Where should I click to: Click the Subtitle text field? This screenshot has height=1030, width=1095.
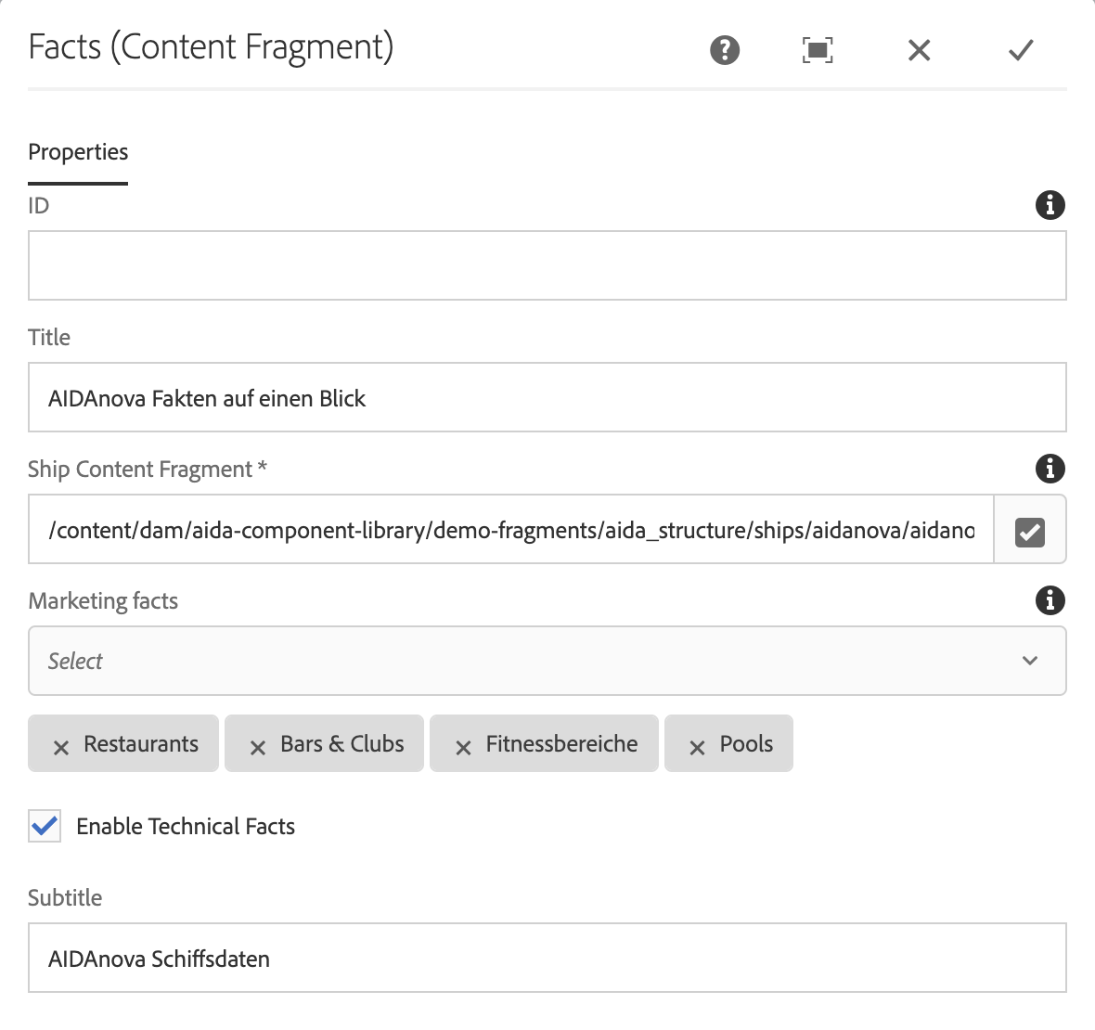click(x=547, y=958)
